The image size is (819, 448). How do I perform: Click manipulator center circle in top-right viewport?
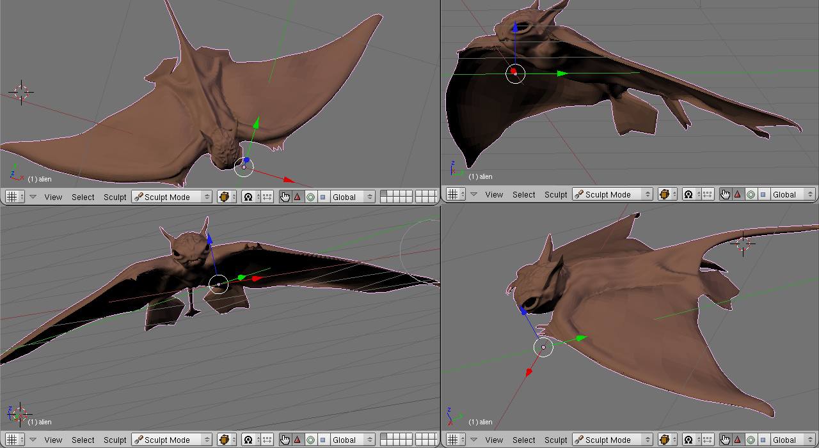pyautogui.click(x=515, y=73)
